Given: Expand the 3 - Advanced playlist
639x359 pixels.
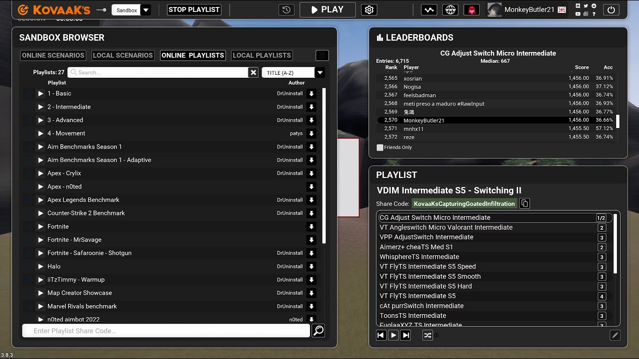Looking at the screenshot, I should click(x=40, y=120).
